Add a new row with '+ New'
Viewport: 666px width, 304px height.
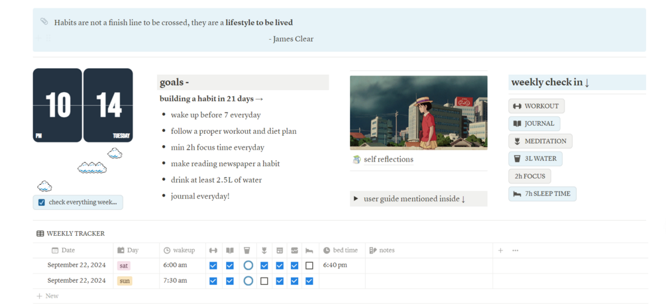(x=48, y=296)
